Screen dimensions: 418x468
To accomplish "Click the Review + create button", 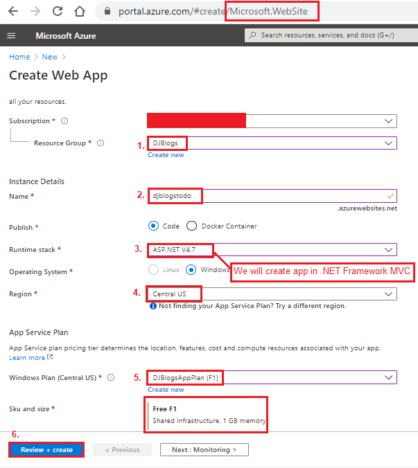I will pyautogui.click(x=46, y=450).
